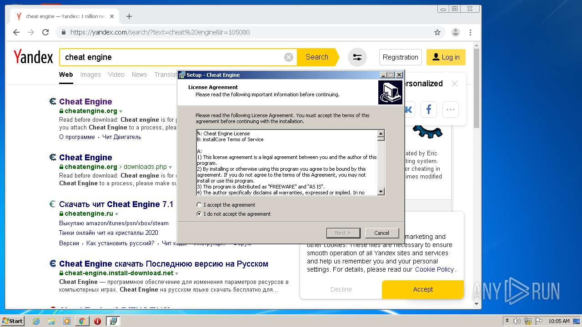Switch to the News search tab
This screenshot has height=327, width=582.
pos(139,74)
